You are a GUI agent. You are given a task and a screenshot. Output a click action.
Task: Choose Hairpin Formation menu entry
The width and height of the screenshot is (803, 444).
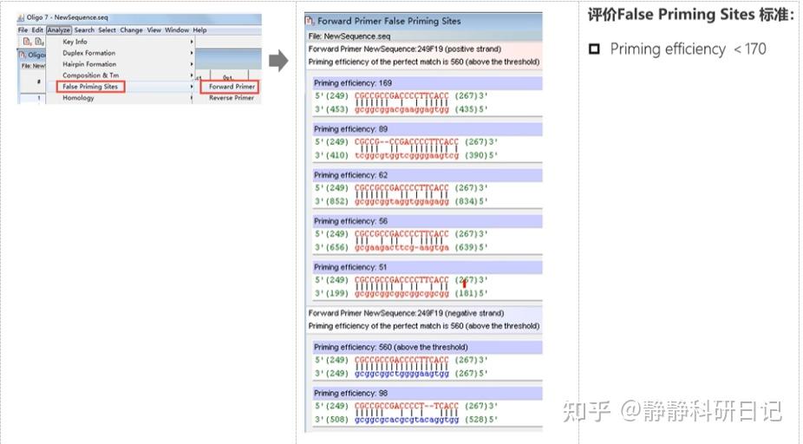point(89,64)
